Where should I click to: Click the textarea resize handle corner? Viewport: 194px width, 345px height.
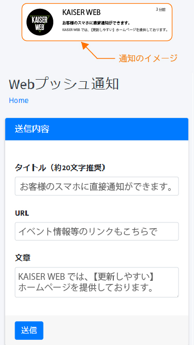[177, 296]
